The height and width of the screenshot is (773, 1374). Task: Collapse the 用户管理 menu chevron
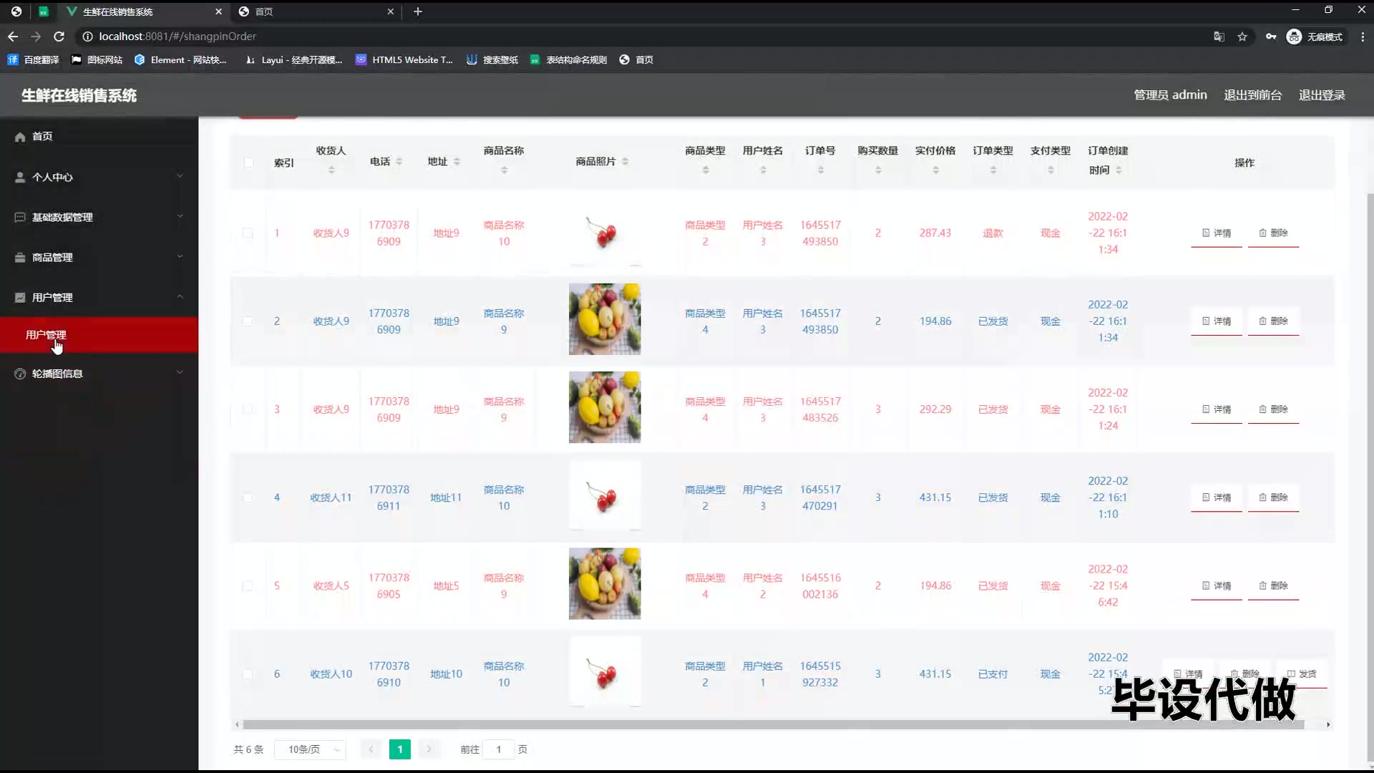[x=180, y=296]
